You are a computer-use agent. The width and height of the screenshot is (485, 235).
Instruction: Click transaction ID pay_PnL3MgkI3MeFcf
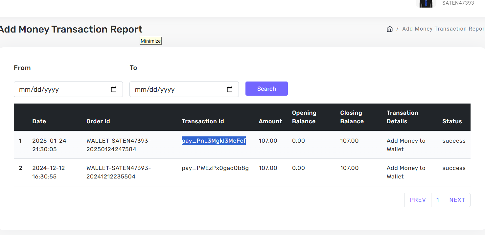(214, 141)
